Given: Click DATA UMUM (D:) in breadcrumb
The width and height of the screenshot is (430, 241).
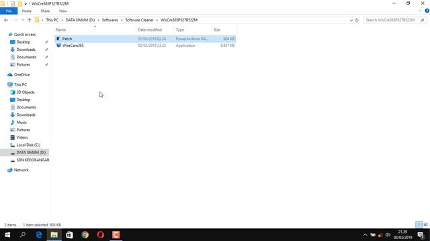Looking at the screenshot, I should coord(80,20).
